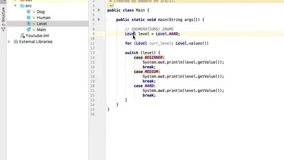Click line number 26 in the gutter
This screenshot has width=284, height=160.
[x=92, y=114]
